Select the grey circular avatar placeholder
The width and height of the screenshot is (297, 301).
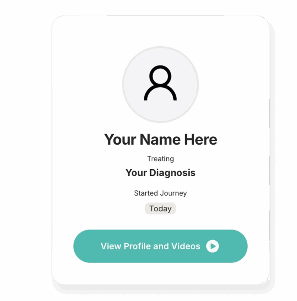(x=160, y=84)
